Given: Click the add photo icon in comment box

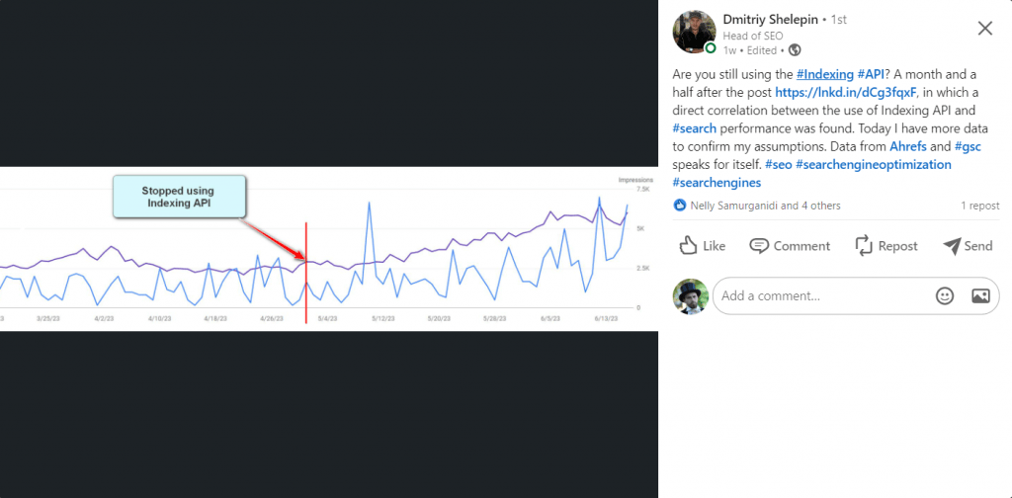Looking at the screenshot, I should tap(980, 295).
